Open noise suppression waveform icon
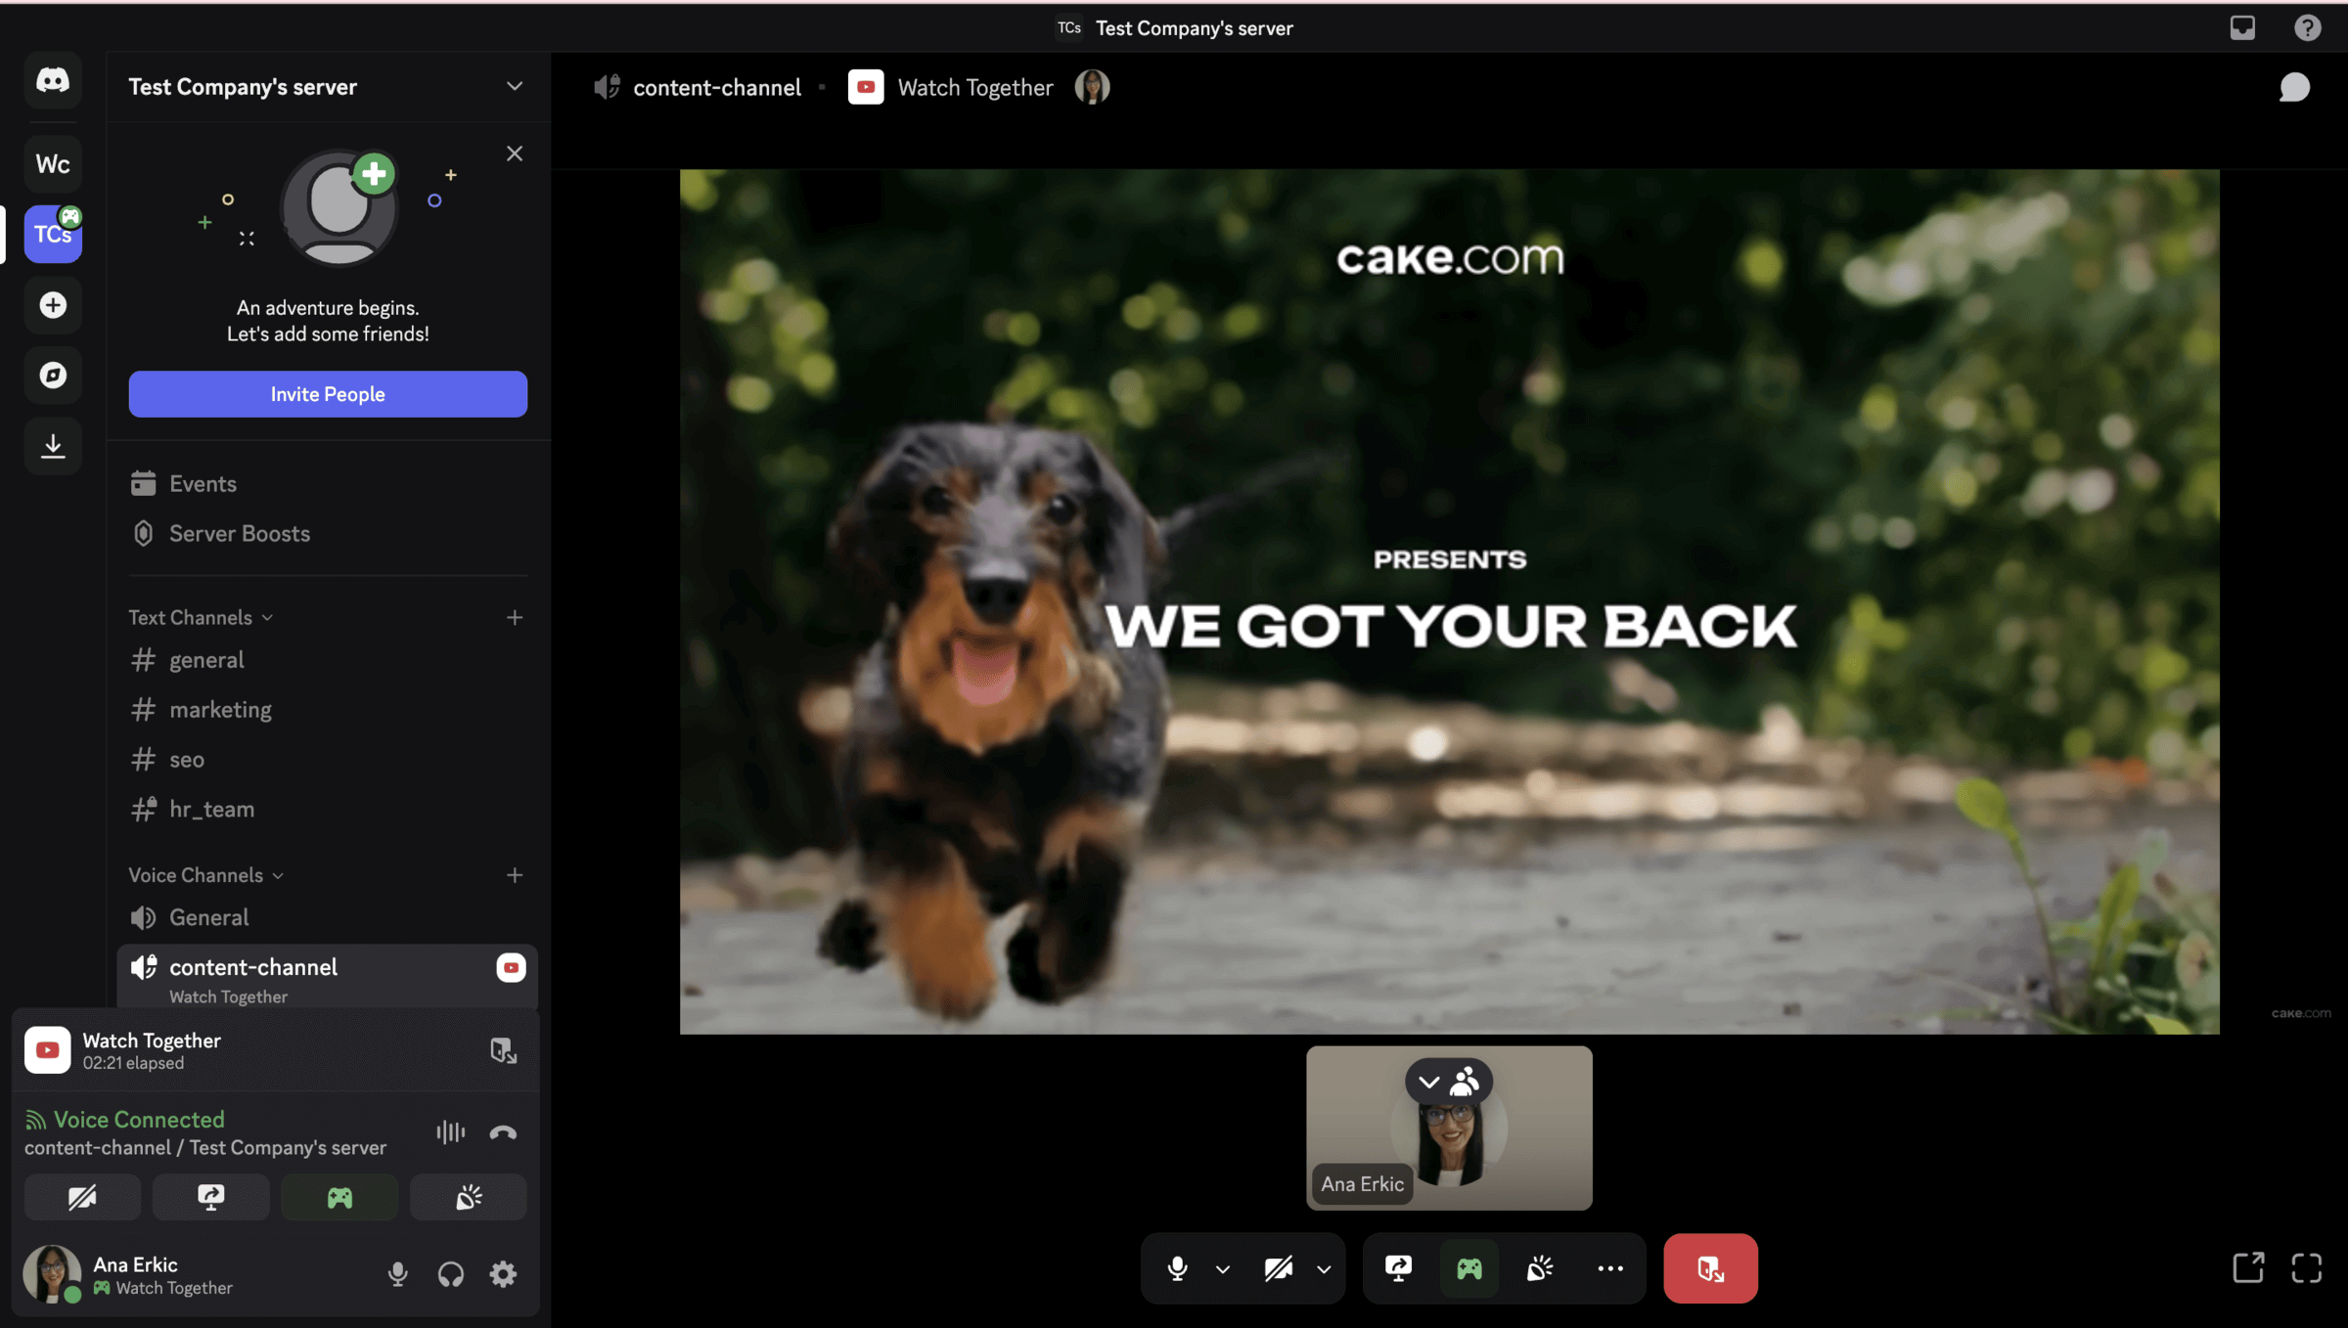Image resolution: width=2348 pixels, height=1328 pixels. [450, 1132]
